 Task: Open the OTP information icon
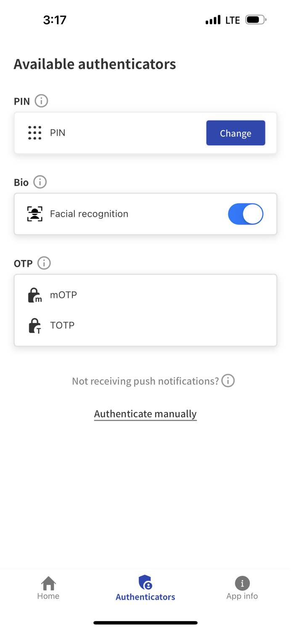pos(44,263)
